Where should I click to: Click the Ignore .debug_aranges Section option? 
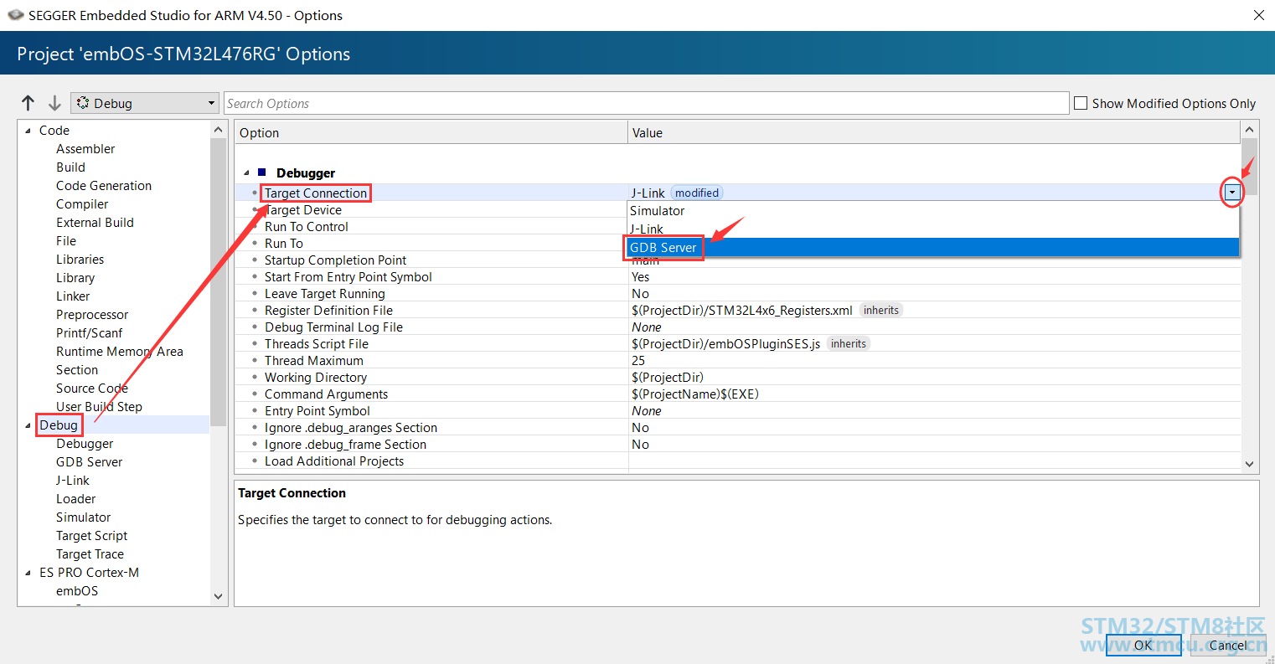point(351,428)
